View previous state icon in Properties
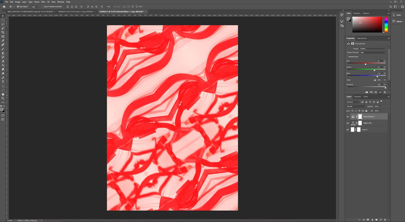This screenshot has height=222, width=405. coord(371,92)
